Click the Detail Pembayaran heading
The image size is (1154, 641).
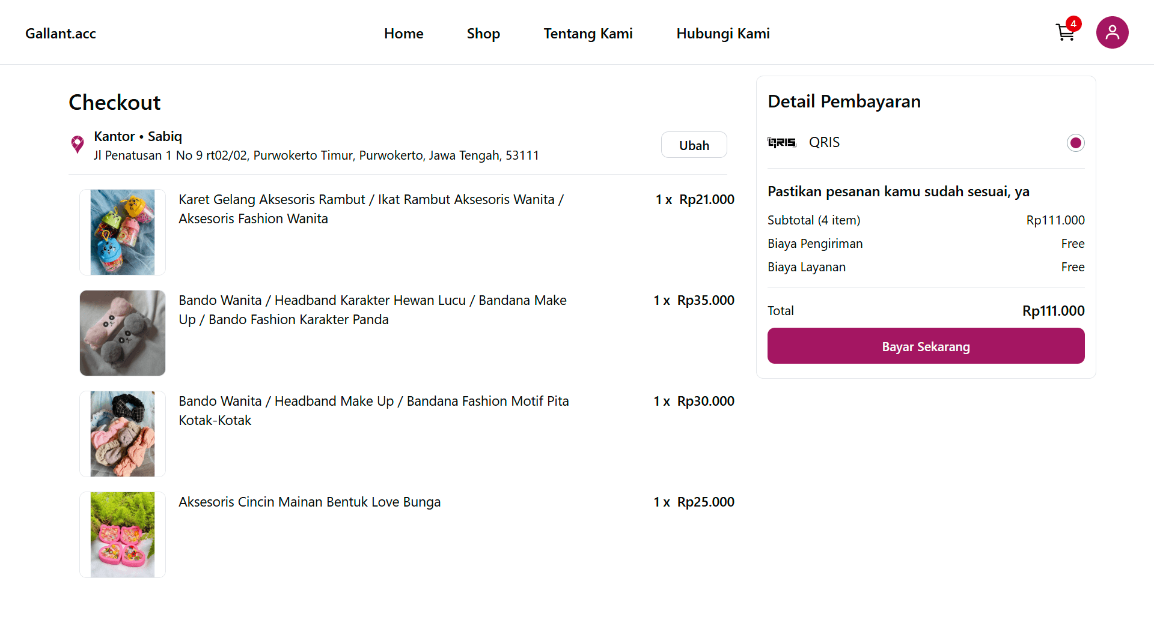click(x=844, y=101)
